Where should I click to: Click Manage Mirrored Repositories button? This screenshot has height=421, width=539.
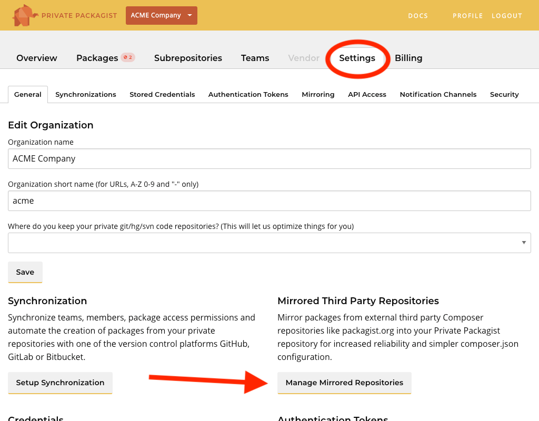click(x=344, y=383)
